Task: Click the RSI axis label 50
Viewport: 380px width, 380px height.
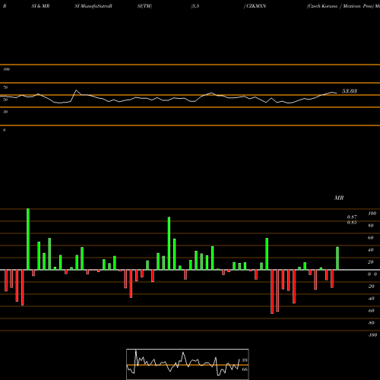Action: (5, 100)
